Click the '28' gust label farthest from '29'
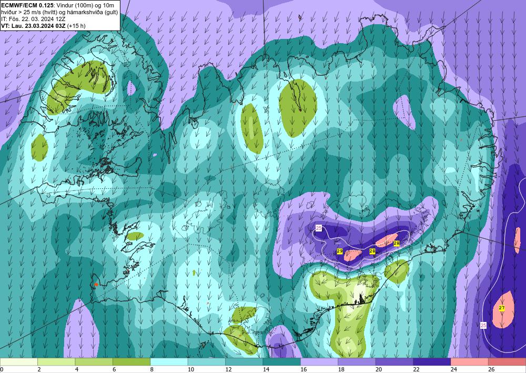The height and width of the screenshot is (373, 526). point(396,243)
